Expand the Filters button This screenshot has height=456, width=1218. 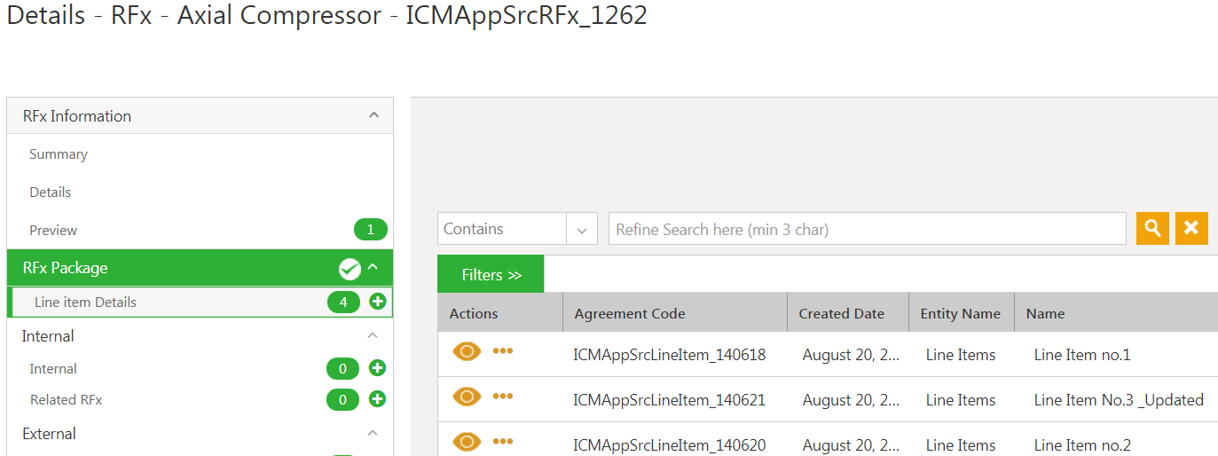pos(491,275)
